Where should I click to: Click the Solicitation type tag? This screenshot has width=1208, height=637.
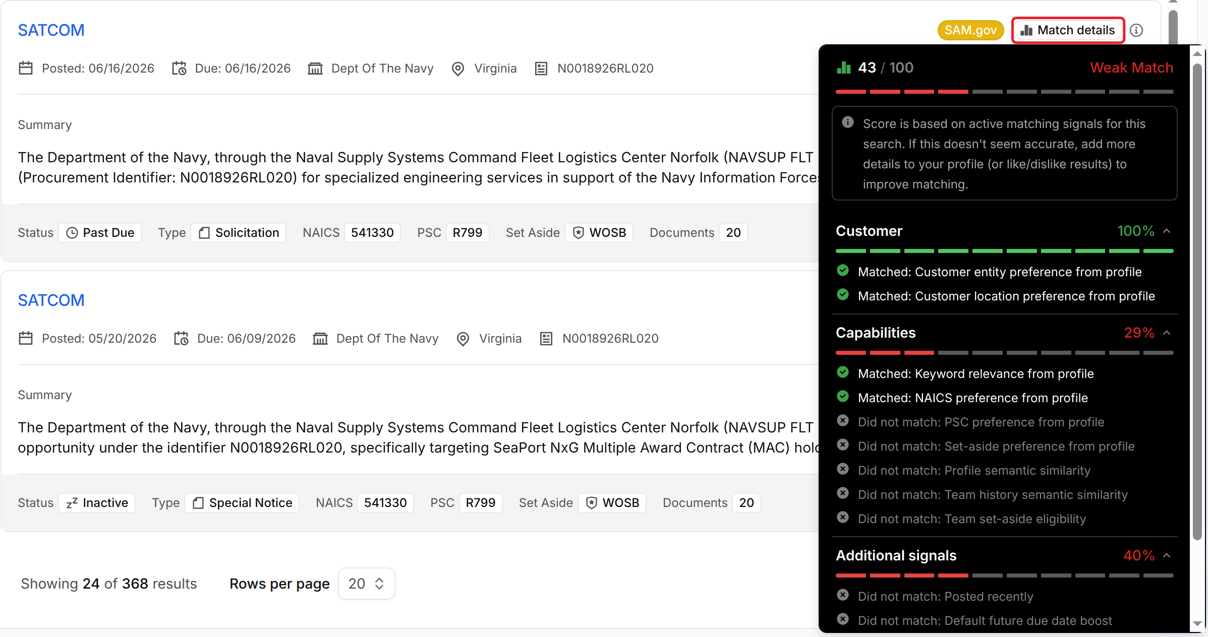[239, 232]
